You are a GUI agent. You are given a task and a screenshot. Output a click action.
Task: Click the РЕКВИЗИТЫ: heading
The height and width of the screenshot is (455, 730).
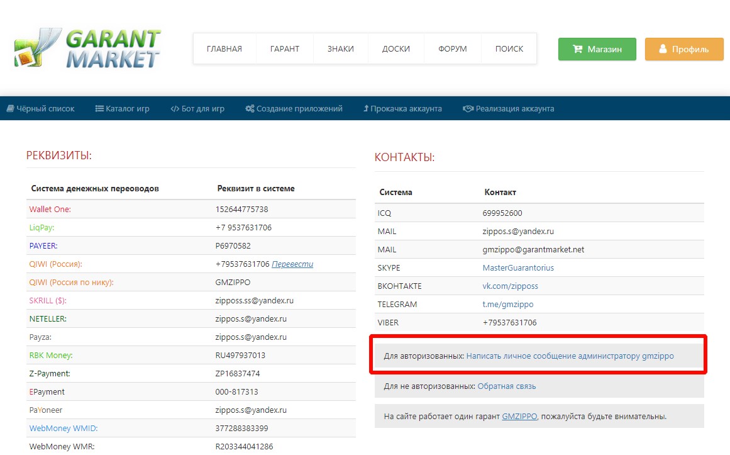(58, 155)
